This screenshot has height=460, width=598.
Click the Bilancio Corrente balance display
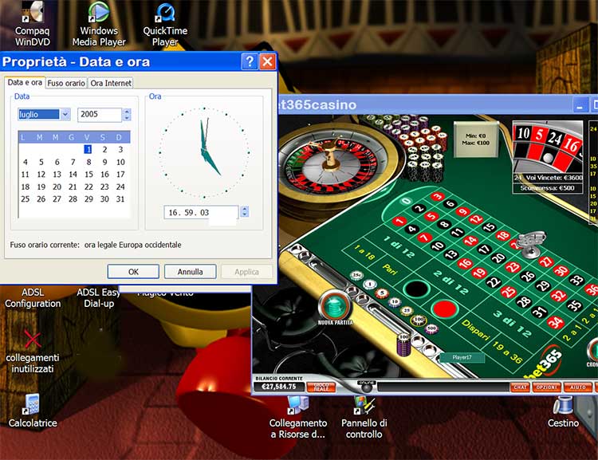[279, 387]
